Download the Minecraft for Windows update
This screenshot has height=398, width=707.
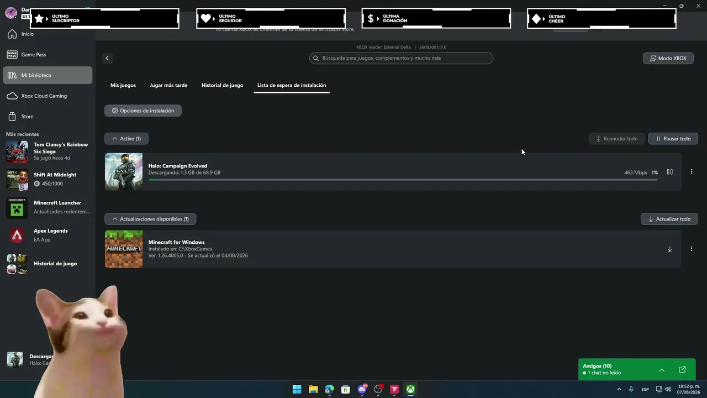coord(669,249)
